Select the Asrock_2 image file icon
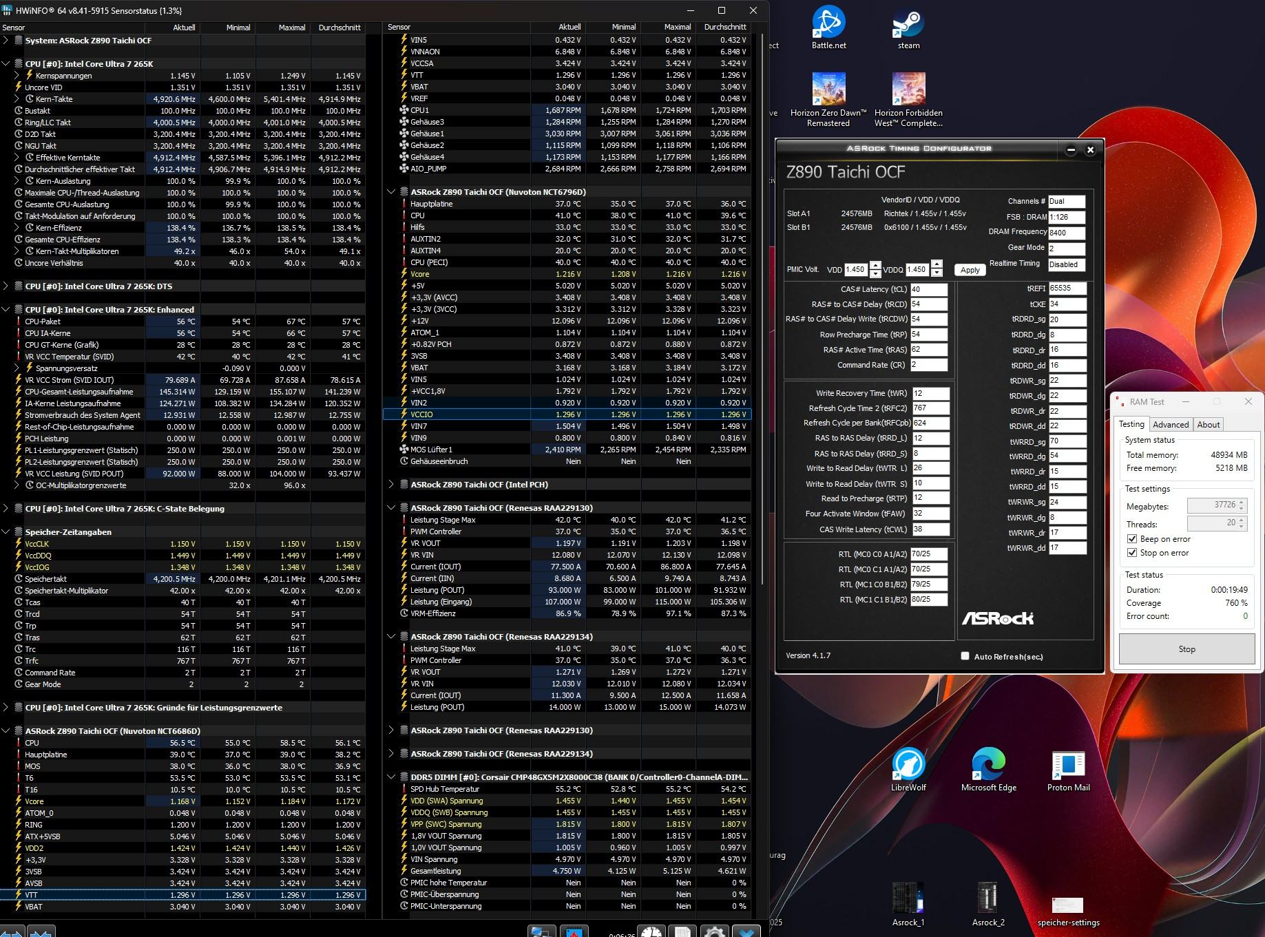The height and width of the screenshot is (937, 1265). [x=988, y=905]
